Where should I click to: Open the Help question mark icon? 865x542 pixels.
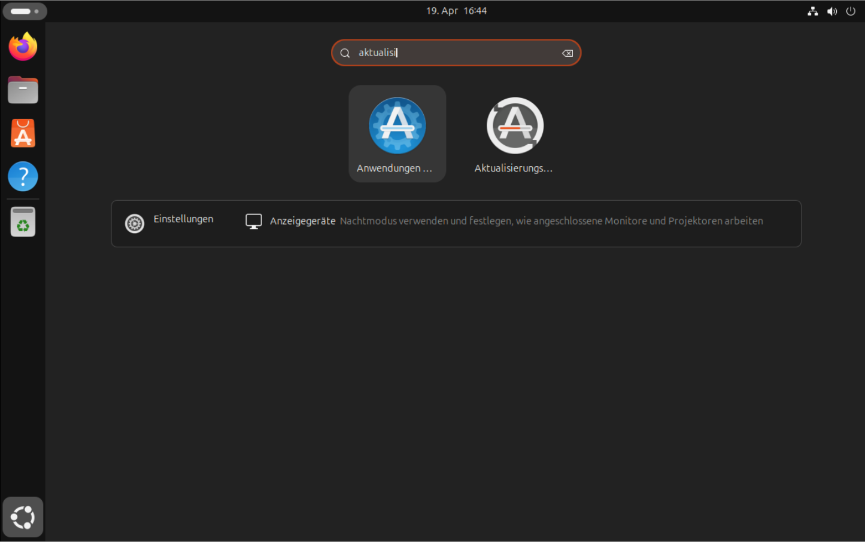[x=23, y=177]
